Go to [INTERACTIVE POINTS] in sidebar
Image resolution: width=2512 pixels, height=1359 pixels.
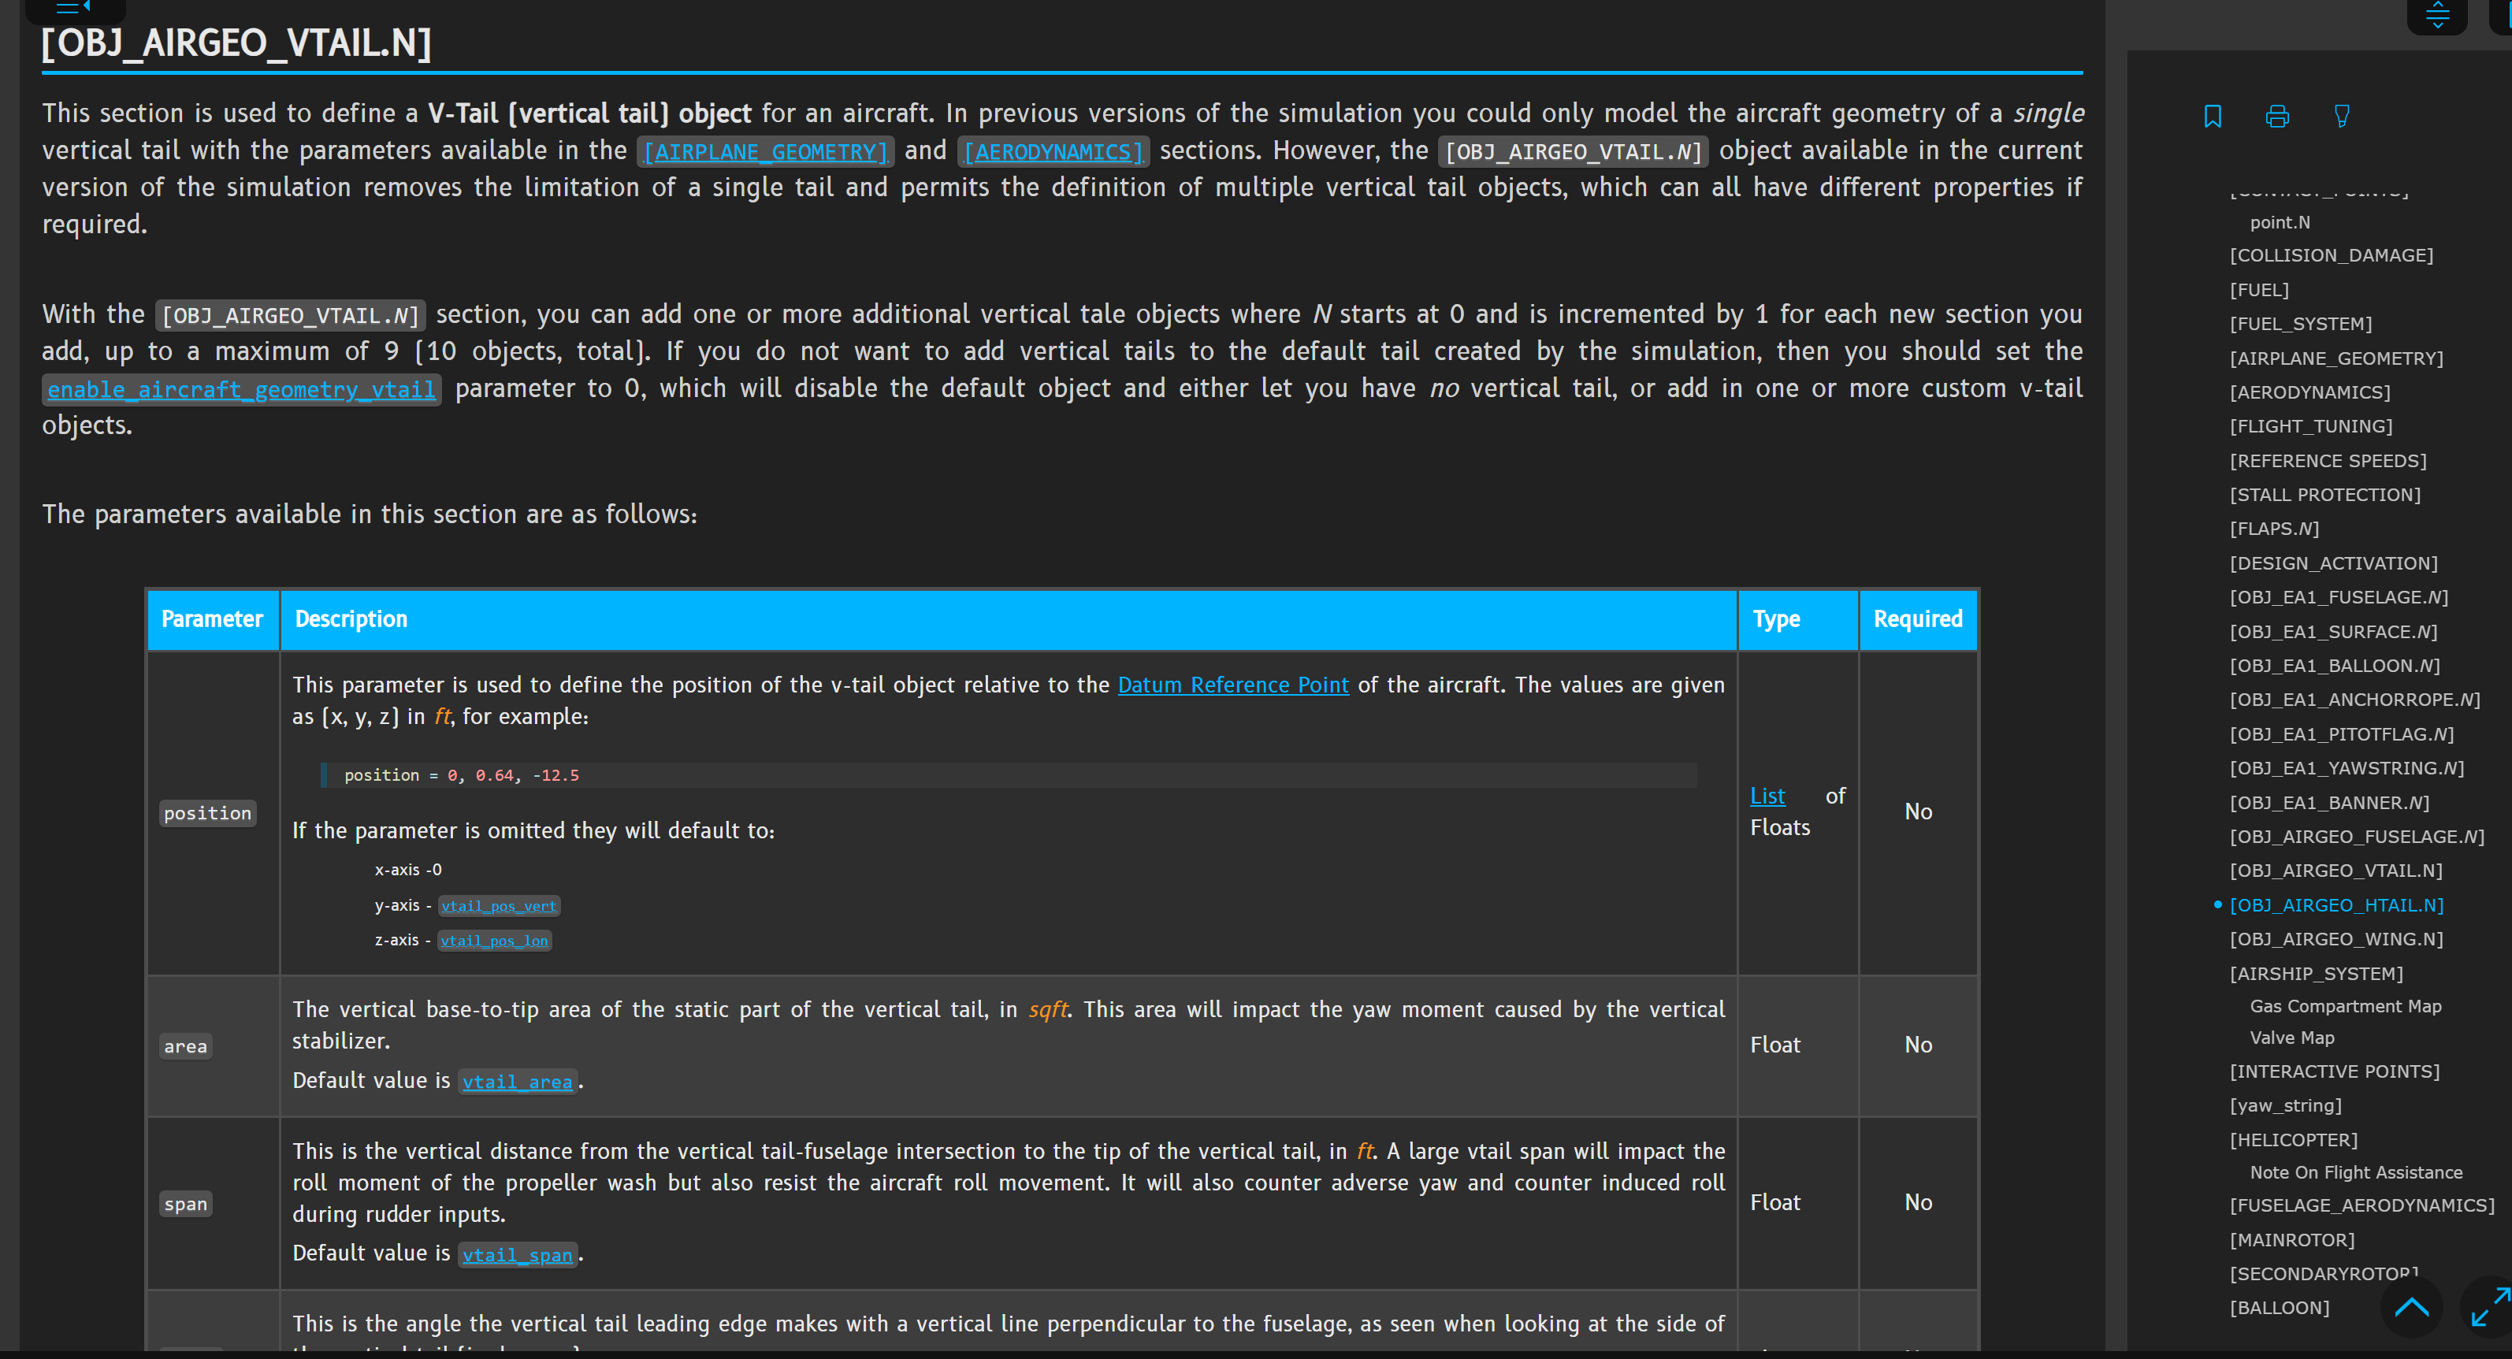(2335, 1071)
